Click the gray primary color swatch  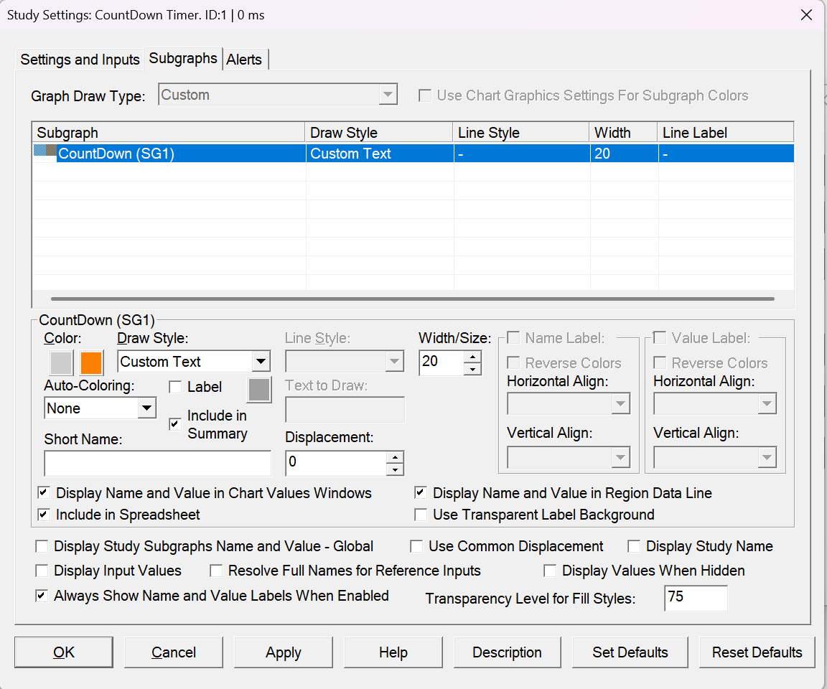point(61,362)
